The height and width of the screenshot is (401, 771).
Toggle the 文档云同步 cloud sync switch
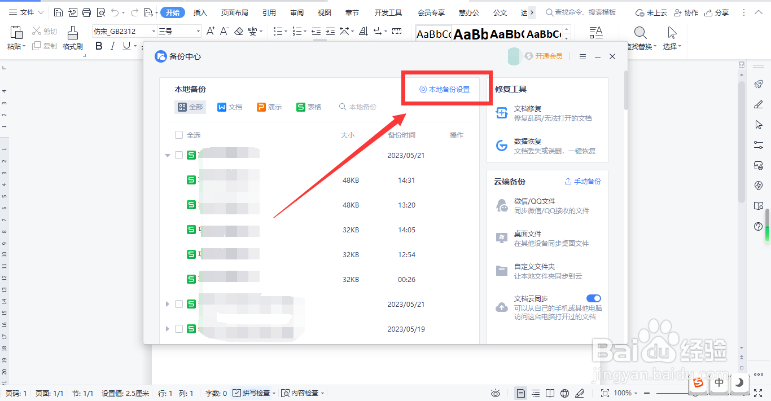[x=593, y=298]
